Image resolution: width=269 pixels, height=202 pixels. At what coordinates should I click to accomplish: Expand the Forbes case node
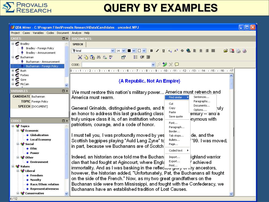[13, 75]
